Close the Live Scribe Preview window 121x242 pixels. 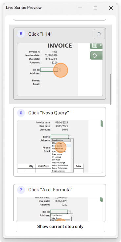(111, 8)
